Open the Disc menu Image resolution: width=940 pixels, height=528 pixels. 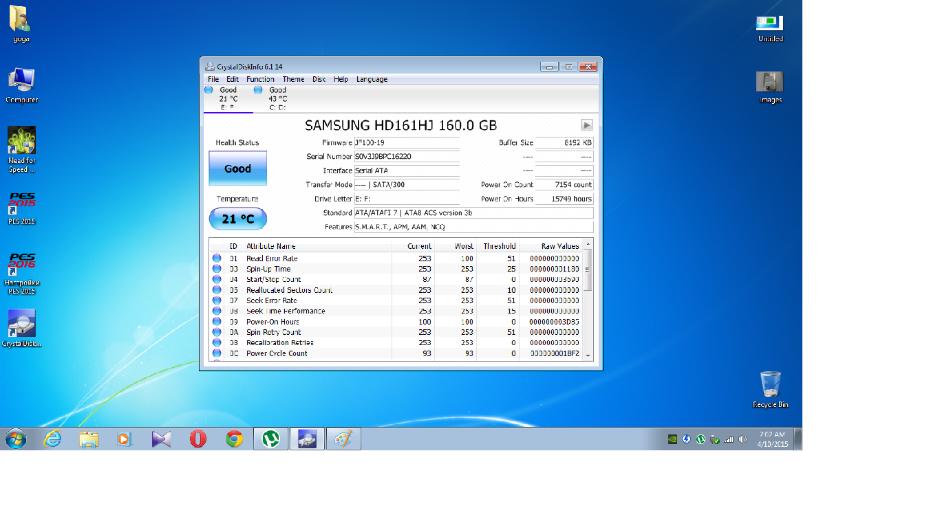click(319, 79)
